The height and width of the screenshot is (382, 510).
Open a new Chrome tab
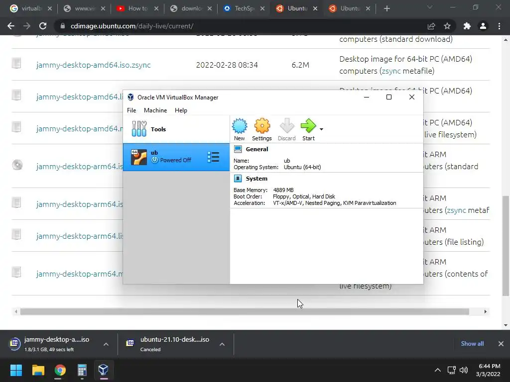pos(386,8)
